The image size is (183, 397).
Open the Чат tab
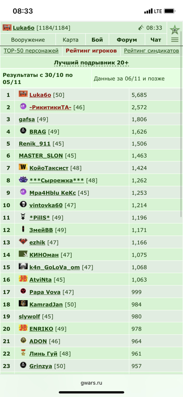pyautogui.click(x=156, y=40)
